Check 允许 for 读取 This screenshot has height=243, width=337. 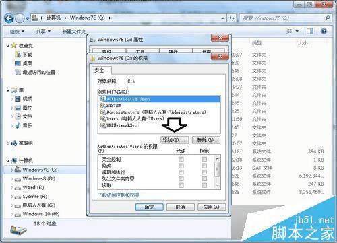(x=181, y=185)
